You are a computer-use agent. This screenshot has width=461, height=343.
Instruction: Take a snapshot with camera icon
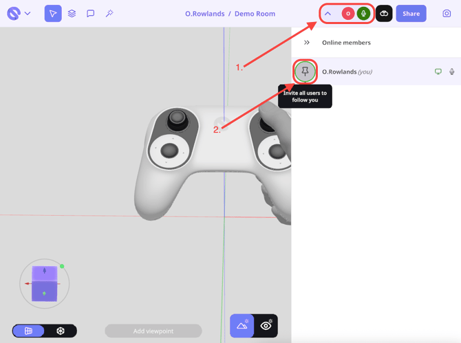tap(447, 14)
